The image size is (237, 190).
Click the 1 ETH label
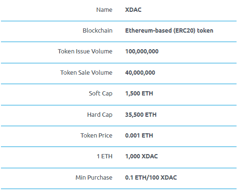click(105, 156)
